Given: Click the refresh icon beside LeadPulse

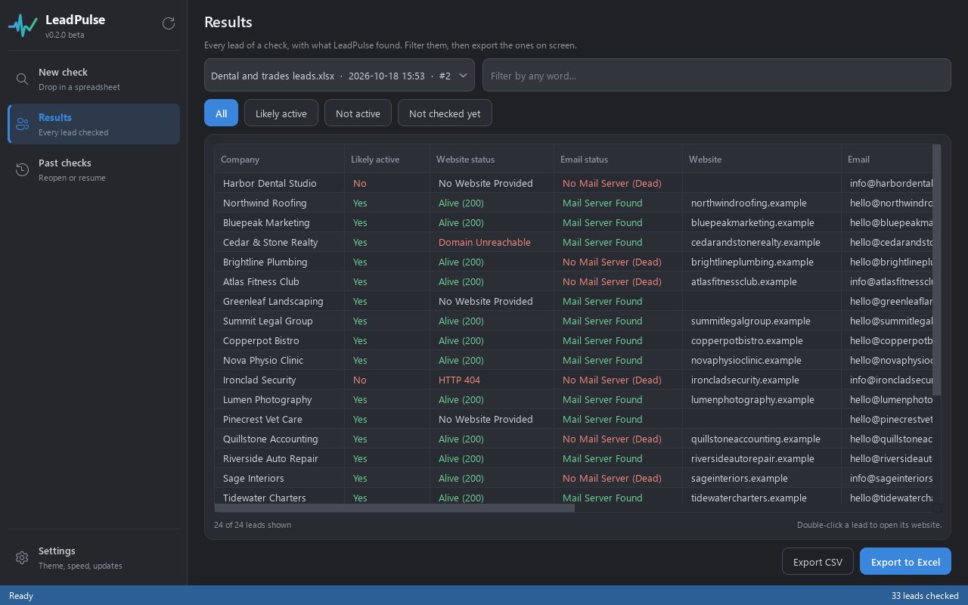Looking at the screenshot, I should (169, 23).
